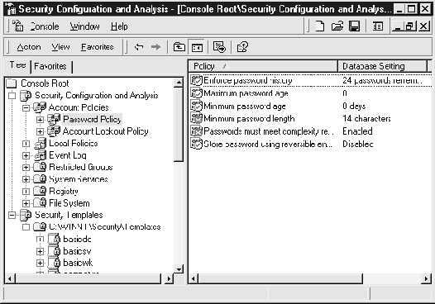The height and width of the screenshot is (304, 435).
Task: Toggle the Show/Hide Console Tree icon
Action: [x=197, y=47]
